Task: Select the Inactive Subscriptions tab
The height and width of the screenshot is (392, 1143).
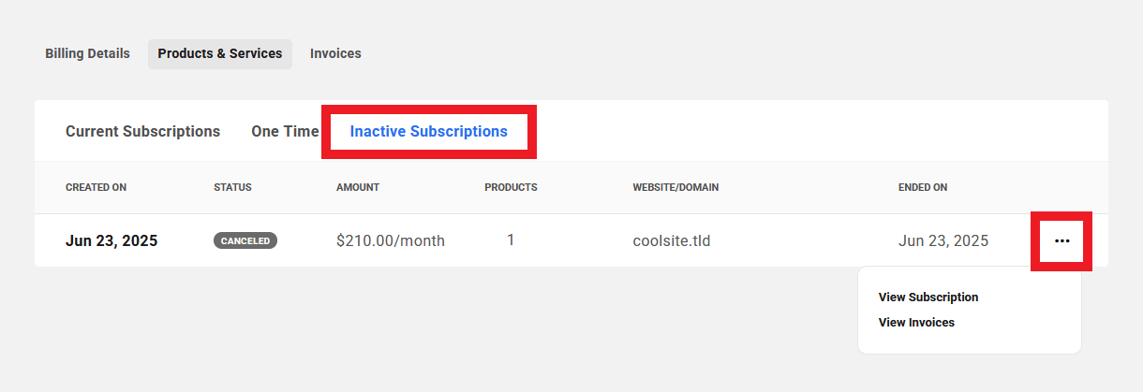Action: click(x=428, y=131)
